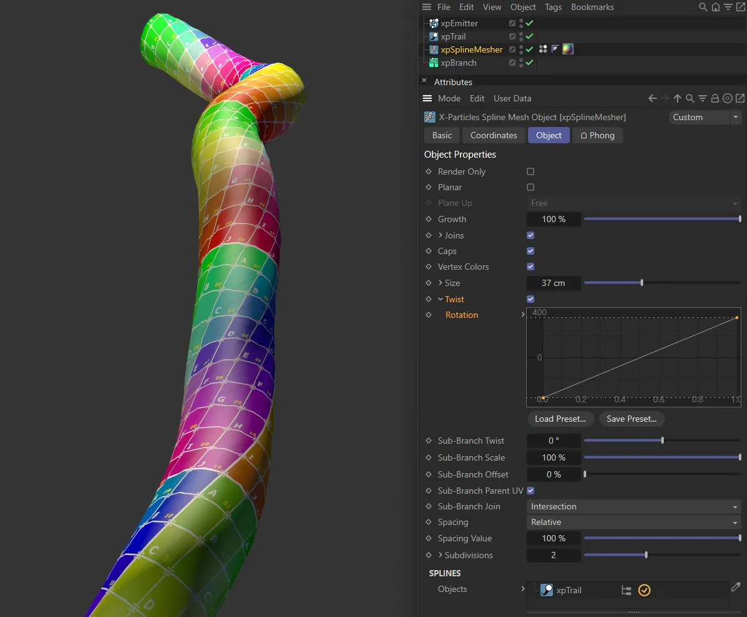Click the Attributes panel hamburger menu icon
Image resolution: width=747 pixels, height=617 pixels.
[x=428, y=98]
